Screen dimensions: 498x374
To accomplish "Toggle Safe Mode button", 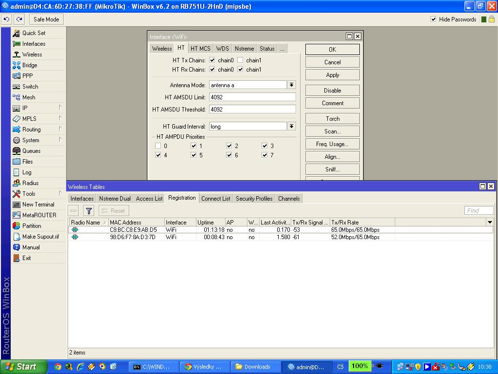I will (46, 19).
